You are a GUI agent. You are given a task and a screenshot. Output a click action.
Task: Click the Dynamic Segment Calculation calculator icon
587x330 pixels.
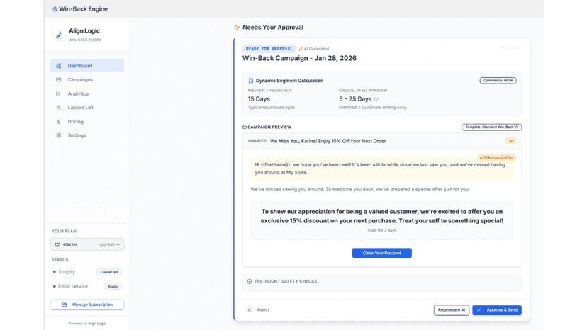(x=251, y=81)
